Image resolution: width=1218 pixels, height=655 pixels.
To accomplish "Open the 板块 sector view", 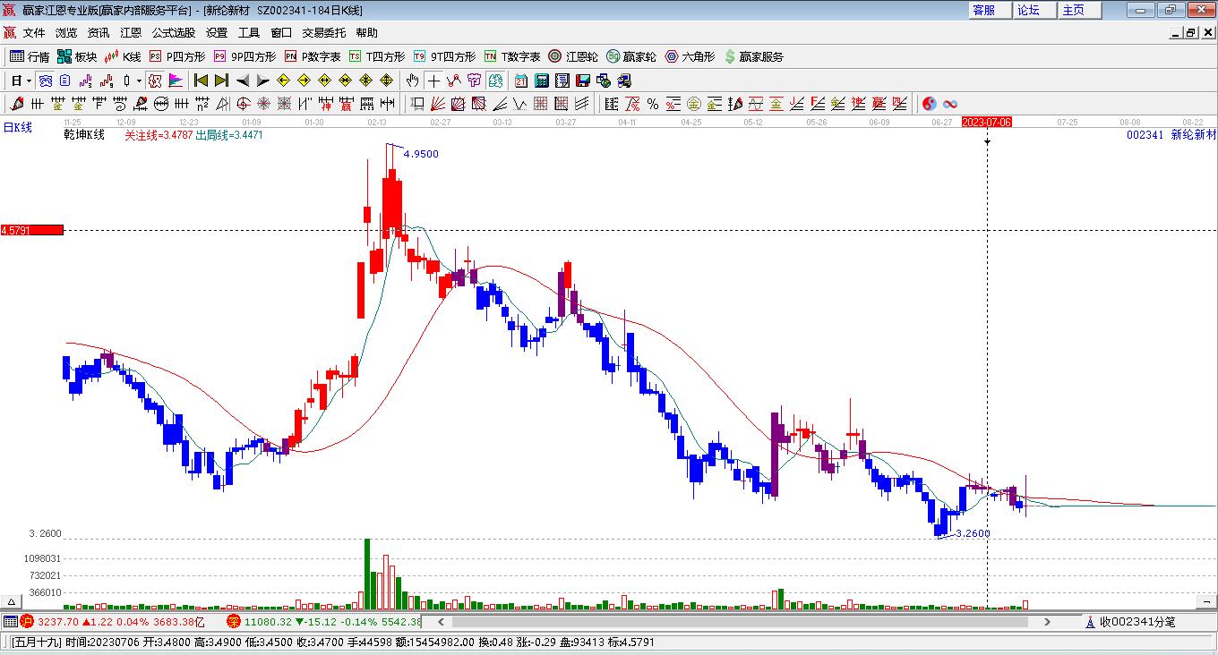I will pyautogui.click(x=77, y=56).
